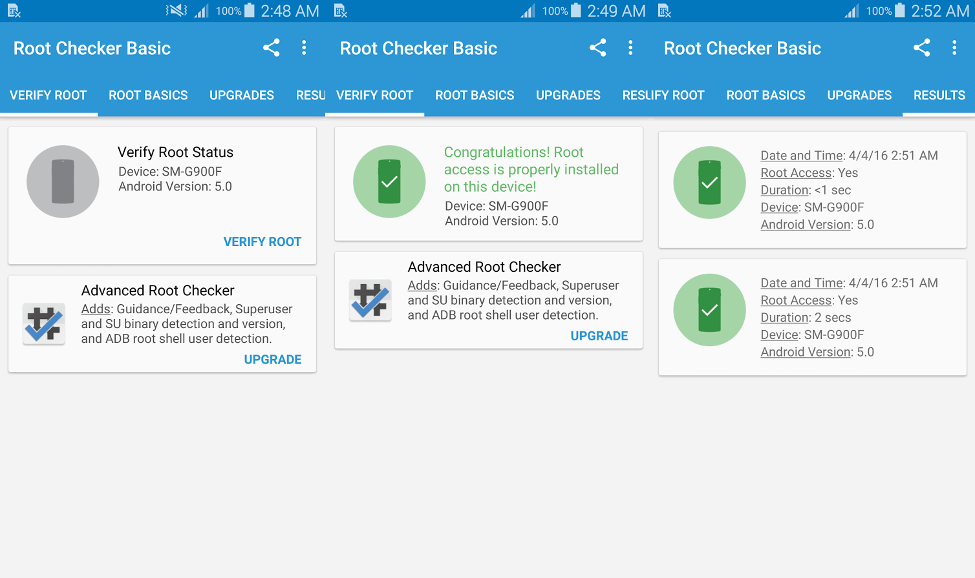Screen dimensions: 975x578
Task: Tap the VERIFY ROOT button in status card
Action: click(262, 242)
